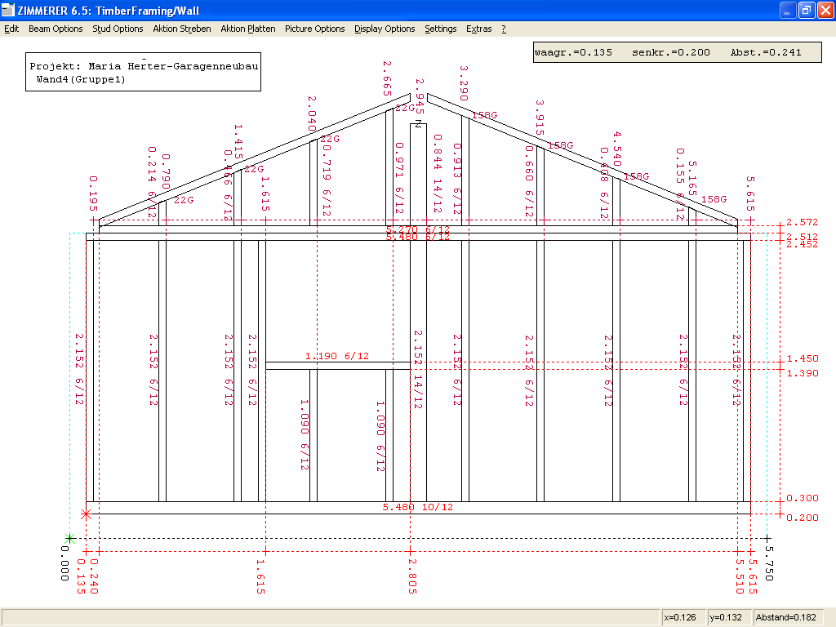Select the window header beam labeled 1.190 6/12
The height and width of the screenshot is (627, 836).
click(x=337, y=365)
